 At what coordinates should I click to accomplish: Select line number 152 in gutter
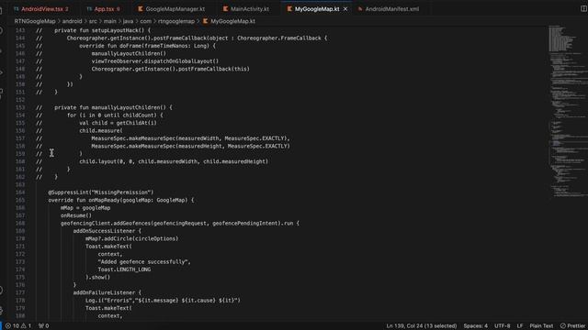(20, 100)
